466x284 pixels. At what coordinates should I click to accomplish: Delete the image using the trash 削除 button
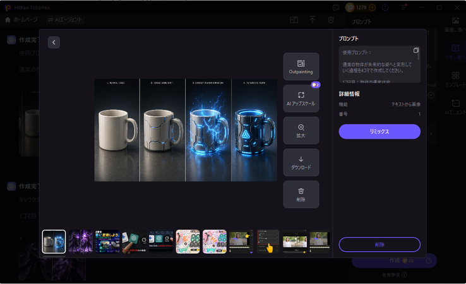point(301,194)
